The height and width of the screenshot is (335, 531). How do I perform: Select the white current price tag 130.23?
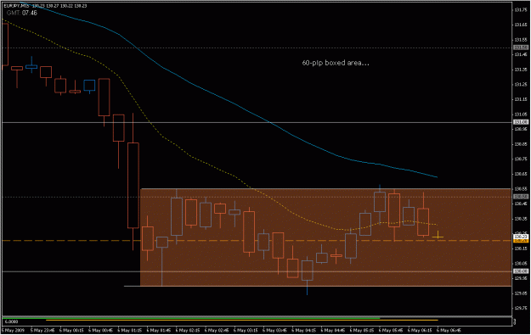521,237
